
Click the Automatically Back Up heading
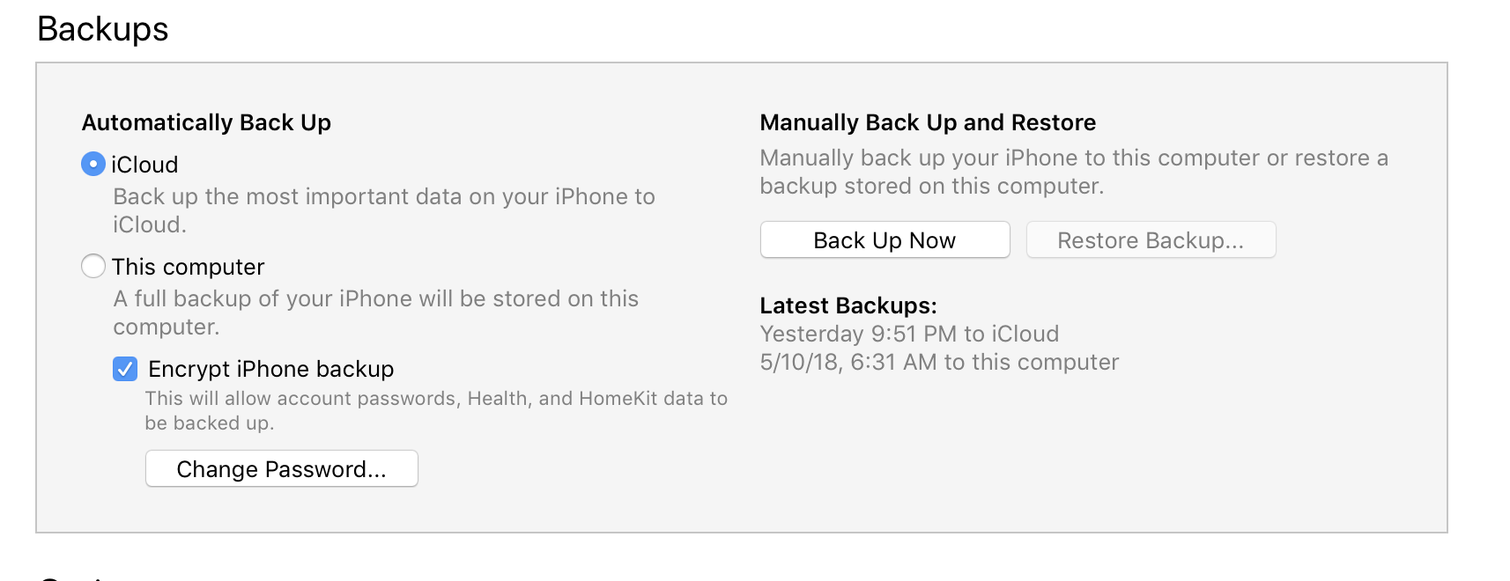point(206,122)
